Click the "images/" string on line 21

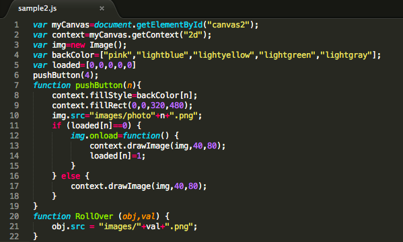click(x=120, y=227)
